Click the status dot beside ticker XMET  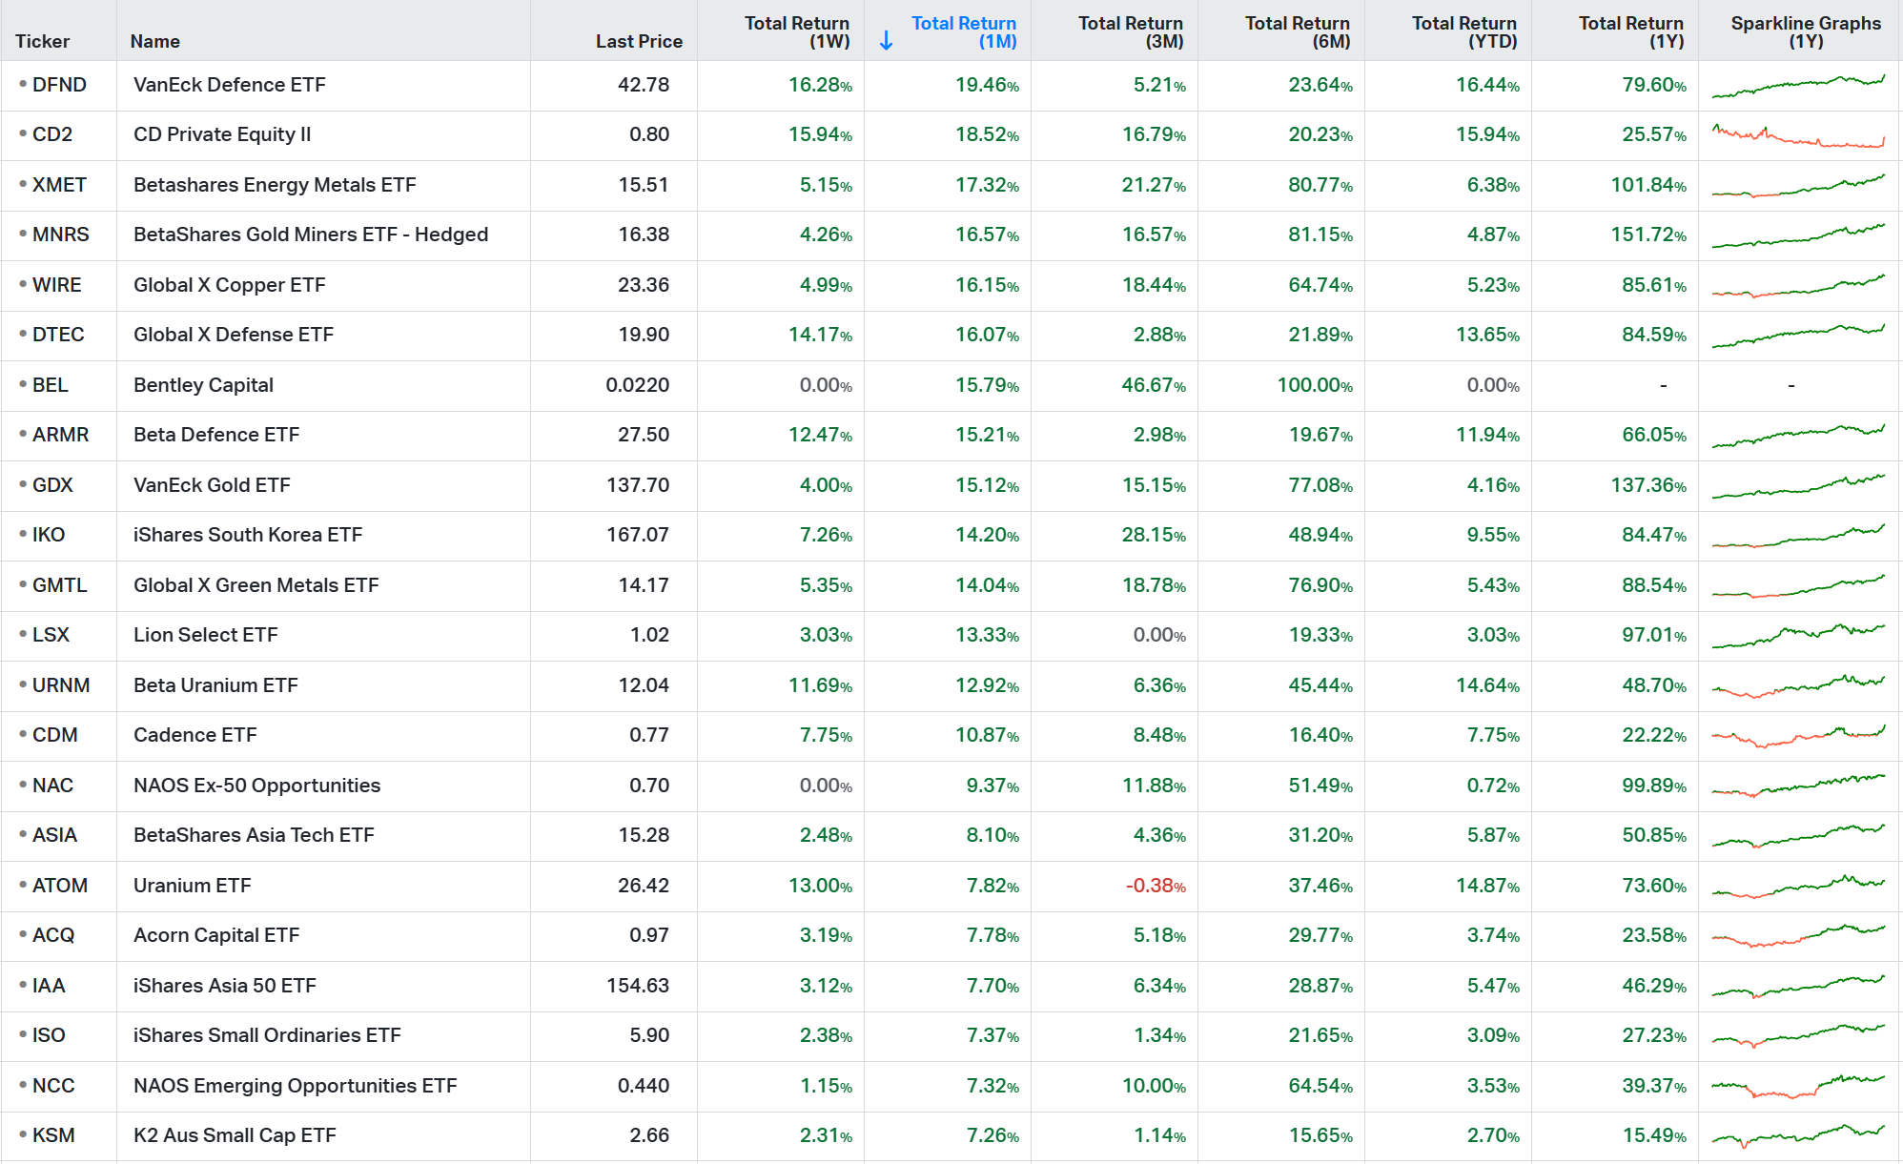click(x=21, y=185)
